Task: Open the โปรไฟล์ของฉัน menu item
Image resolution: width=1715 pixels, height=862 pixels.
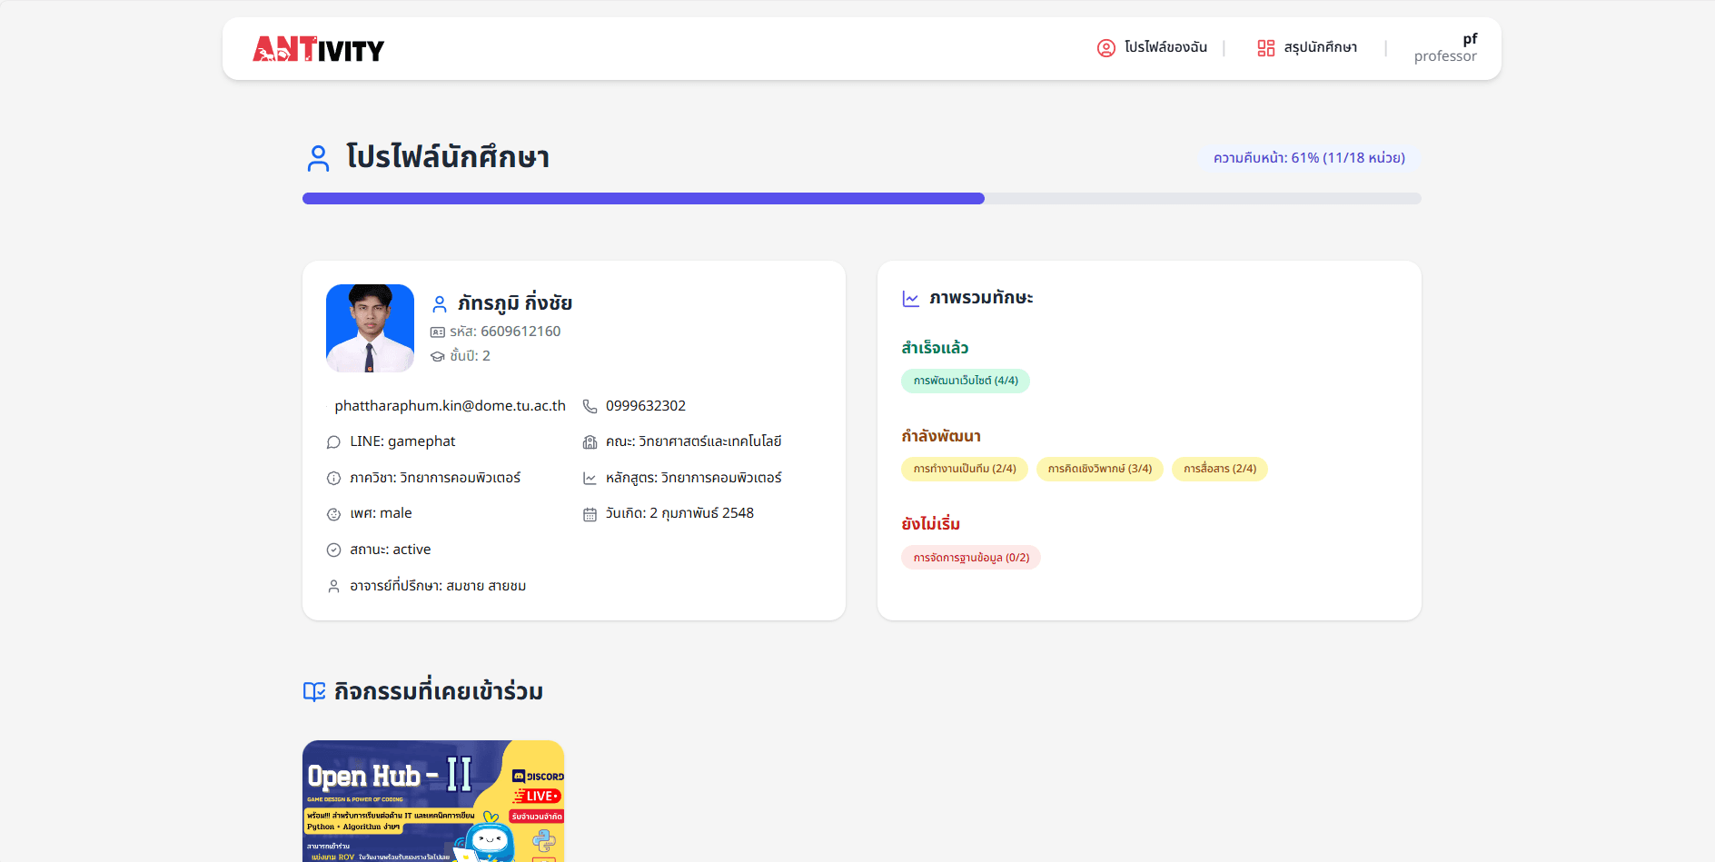Action: click(x=1165, y=47)
